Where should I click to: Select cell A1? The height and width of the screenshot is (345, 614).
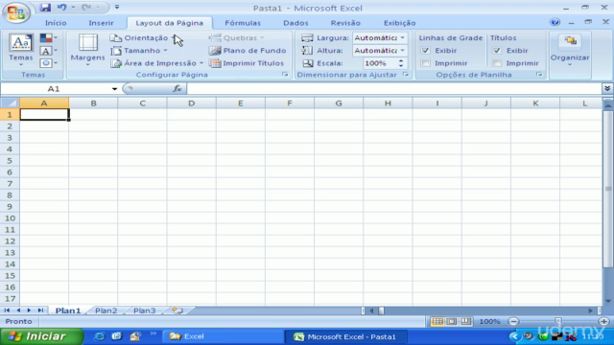click(x=44, y=115)
